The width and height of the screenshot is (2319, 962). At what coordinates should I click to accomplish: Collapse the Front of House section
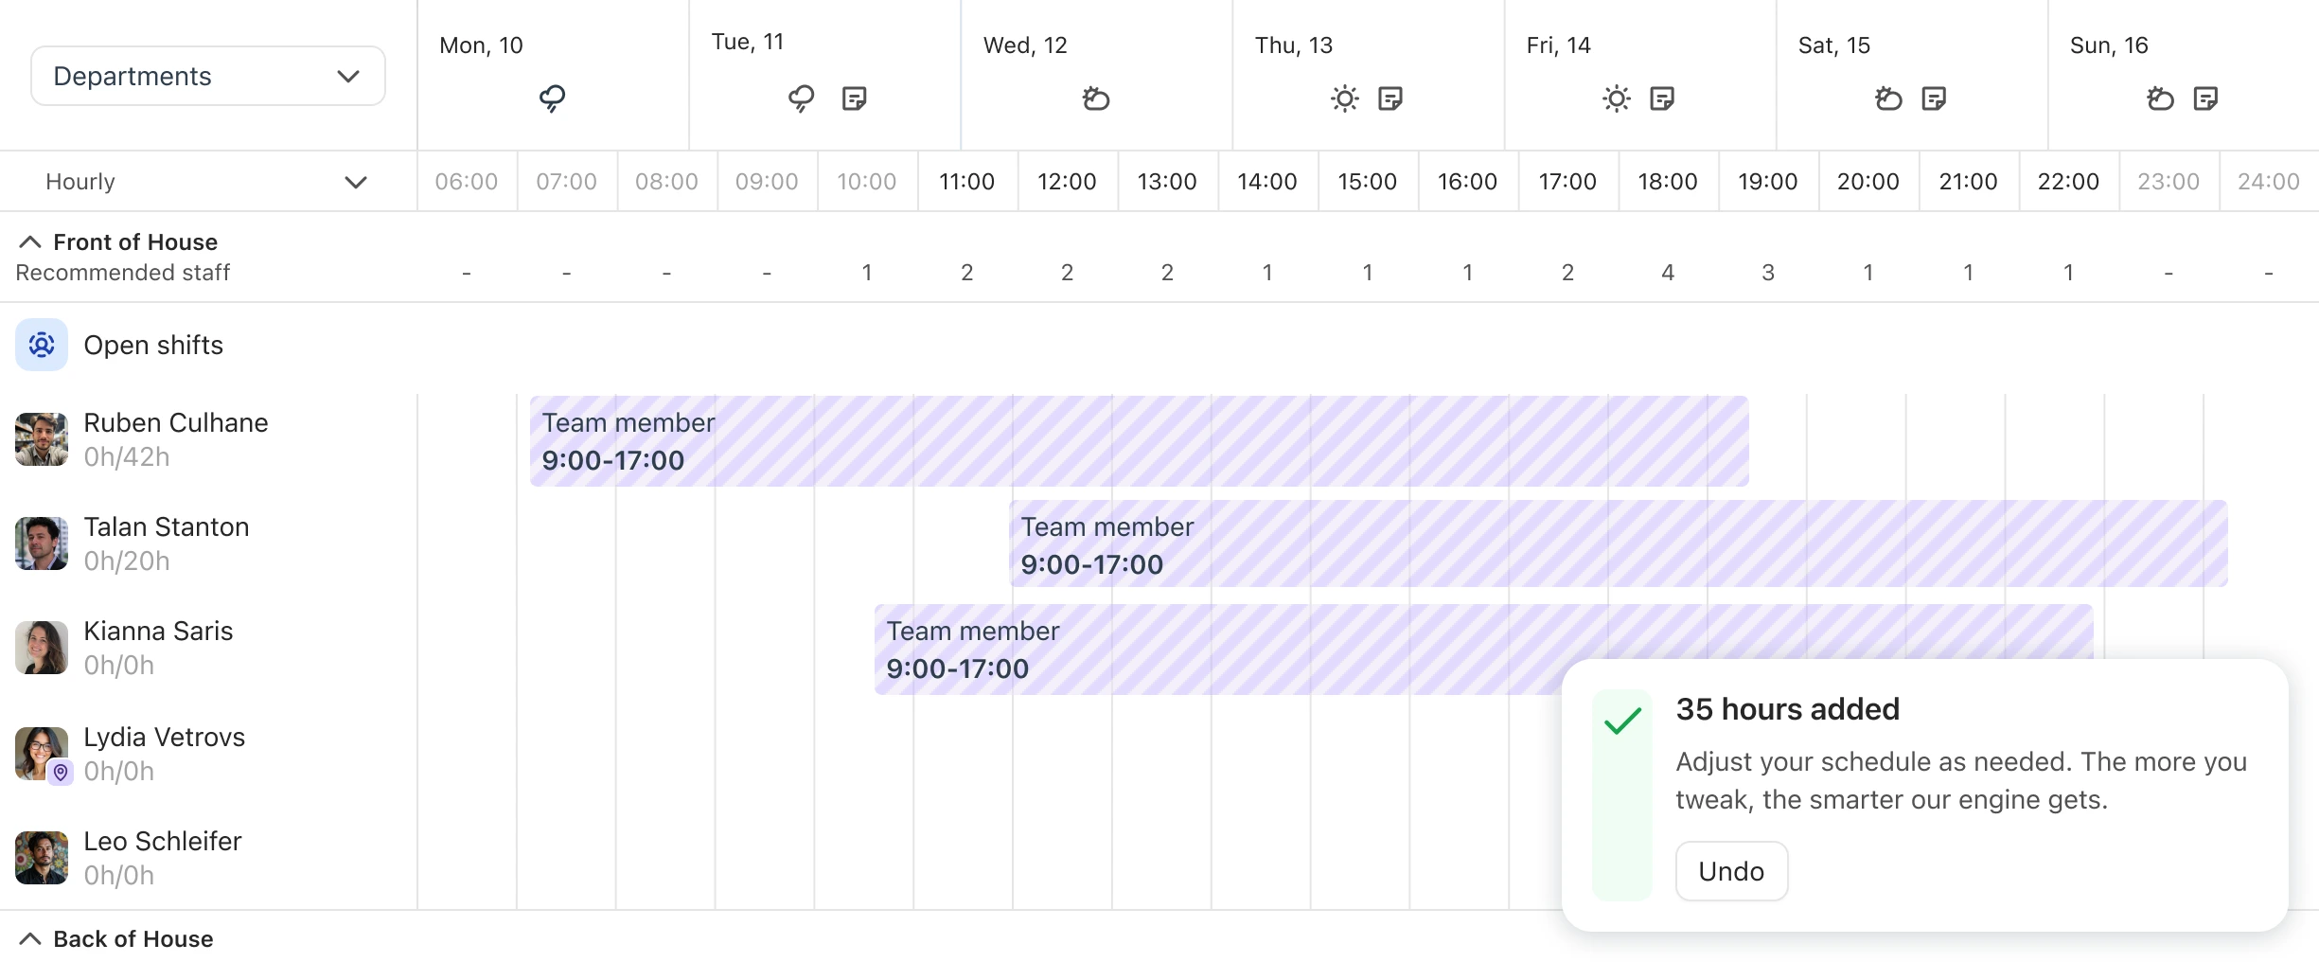pos(30,242)
